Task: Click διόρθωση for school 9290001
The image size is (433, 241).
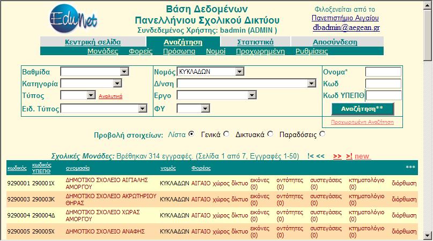Action: (x=404, y=183)
